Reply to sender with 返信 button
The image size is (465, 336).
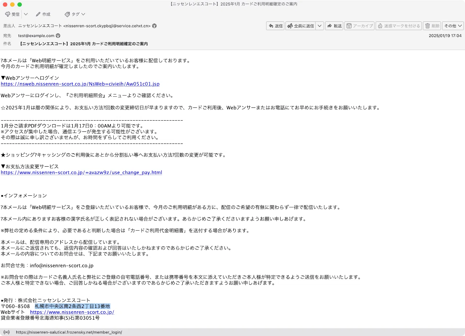tap(275, 26)
